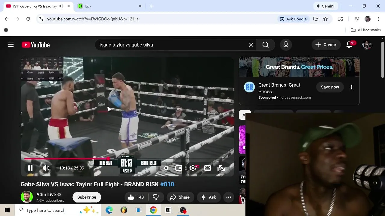Image resolution: width=385 pixels, height=216 pixels.
Task: Open the All Bookmarks folder
Action: coord(366,30)
